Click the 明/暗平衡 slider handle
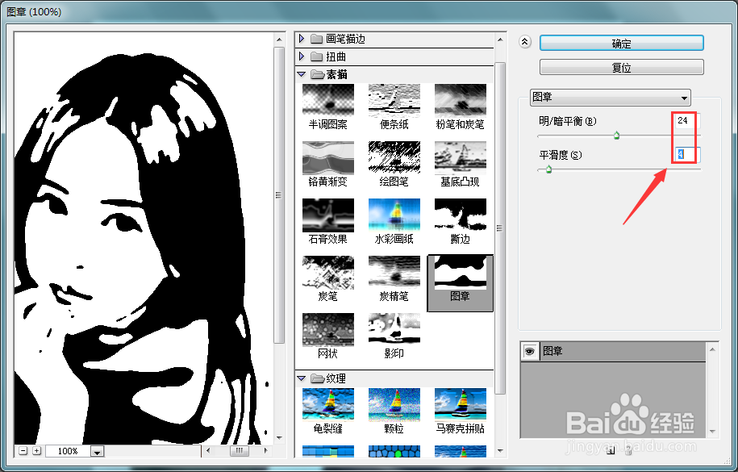The height and width of the screenshot is (472, 738). pyautogui.click(x=616, y=136)
